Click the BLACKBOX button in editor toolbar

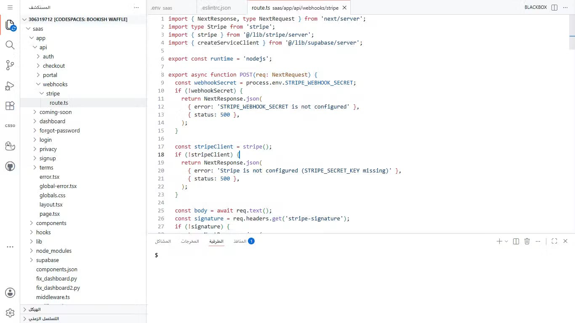coord(535,8)
